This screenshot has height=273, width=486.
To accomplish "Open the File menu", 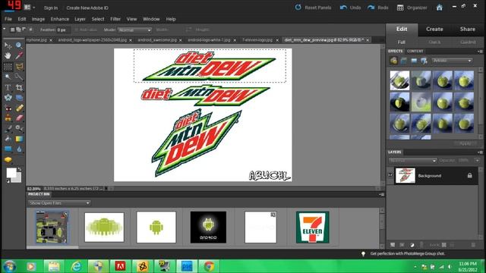I will coord(8,19).
